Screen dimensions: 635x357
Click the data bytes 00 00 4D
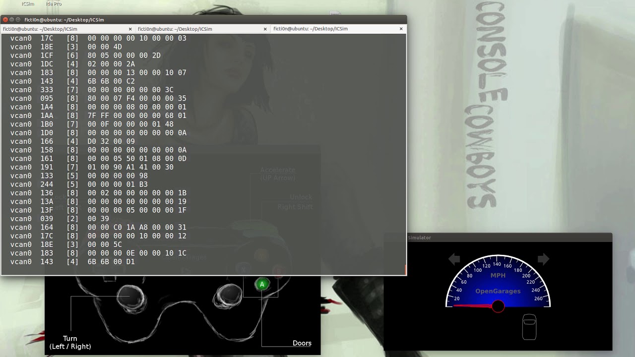pyautogui.click(x=105, y=47)
